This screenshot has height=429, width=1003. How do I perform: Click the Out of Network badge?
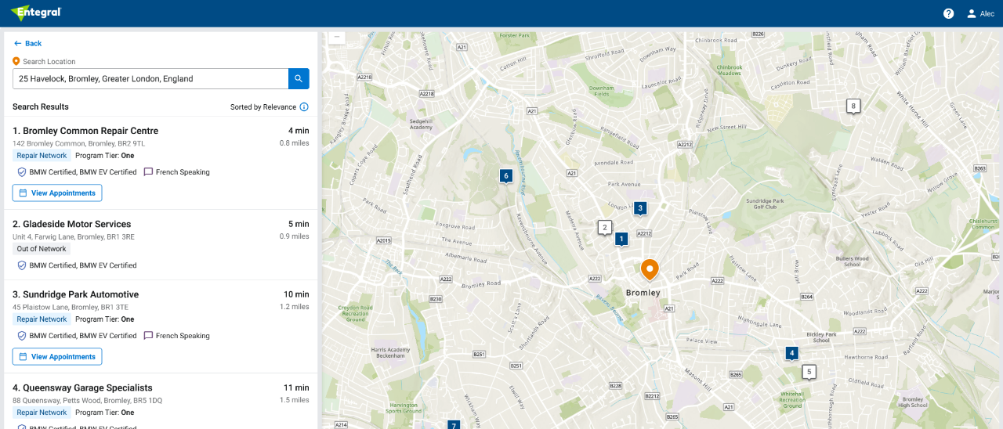42,249
